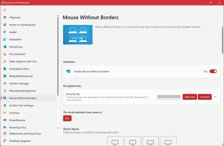
Task: Click the Feedback abgeben icon
Action: pos(5,141)
